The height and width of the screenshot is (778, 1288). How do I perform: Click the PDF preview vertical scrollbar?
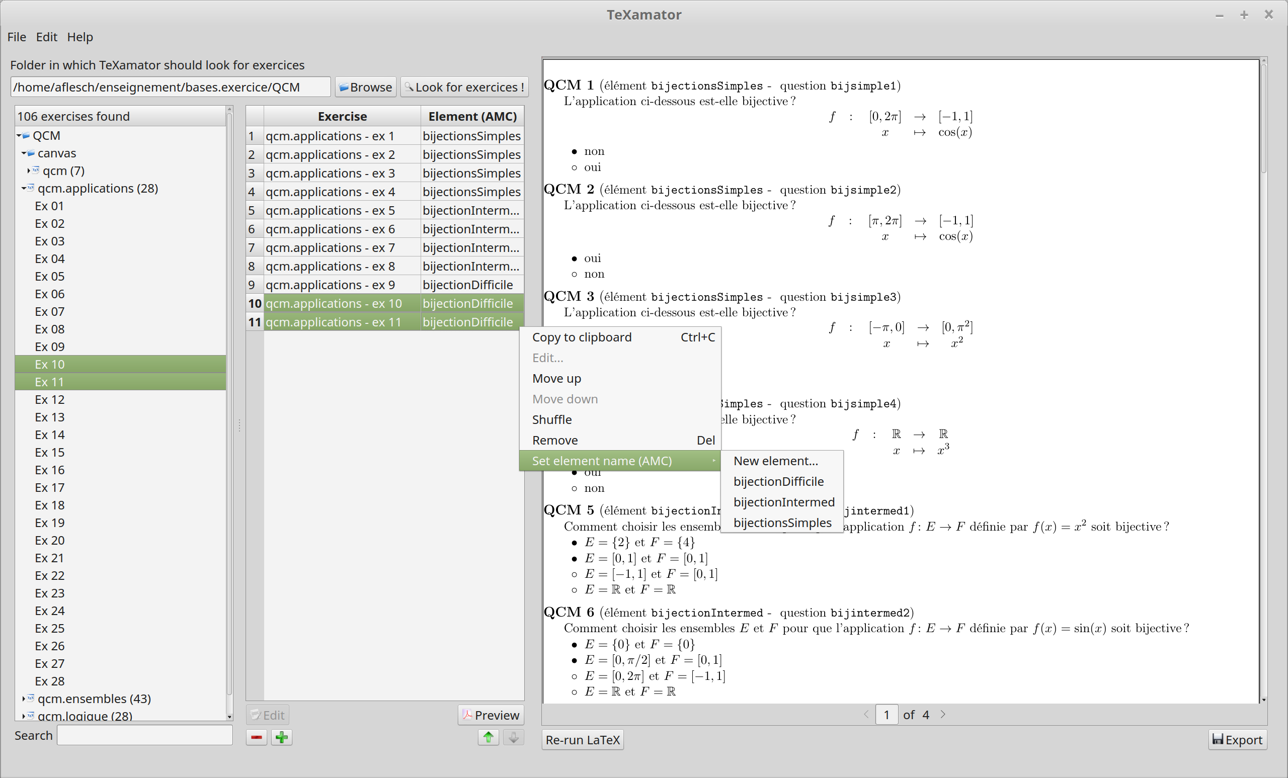point(1263,119)
